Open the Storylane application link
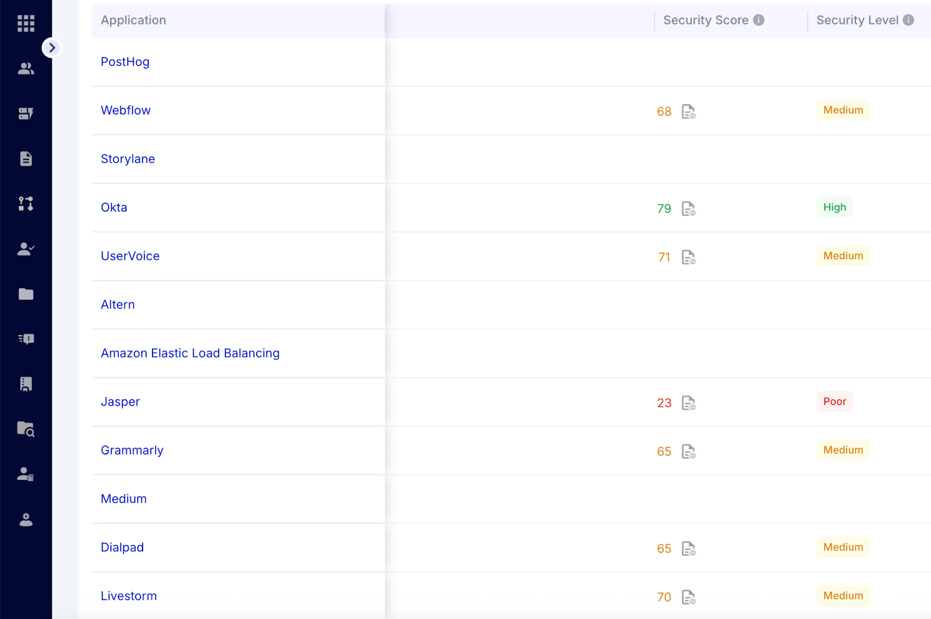 (128, 159)
